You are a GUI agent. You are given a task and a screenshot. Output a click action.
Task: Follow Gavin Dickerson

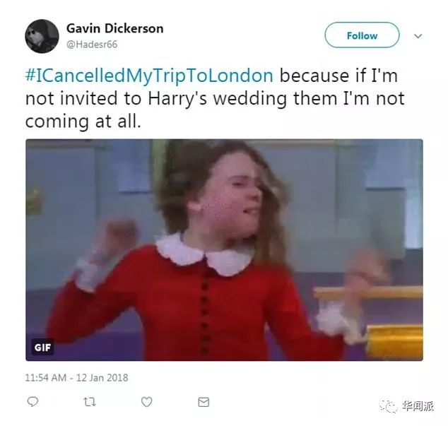click(x=362, y=35)
